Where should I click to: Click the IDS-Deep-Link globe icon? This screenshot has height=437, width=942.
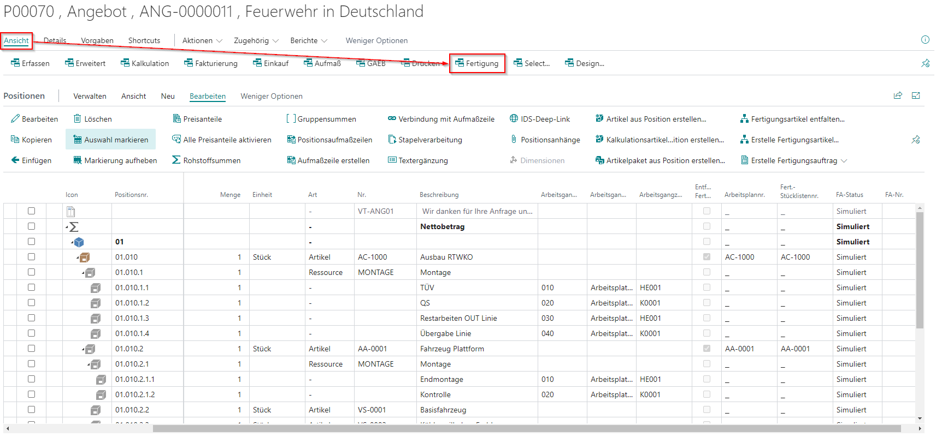coord(514,119)
